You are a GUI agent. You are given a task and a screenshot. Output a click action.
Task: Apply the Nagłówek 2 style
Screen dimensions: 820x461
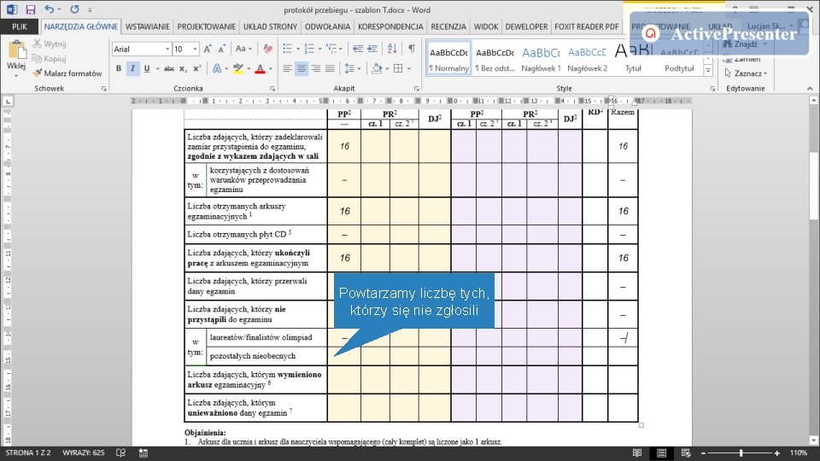coord(587,58)
